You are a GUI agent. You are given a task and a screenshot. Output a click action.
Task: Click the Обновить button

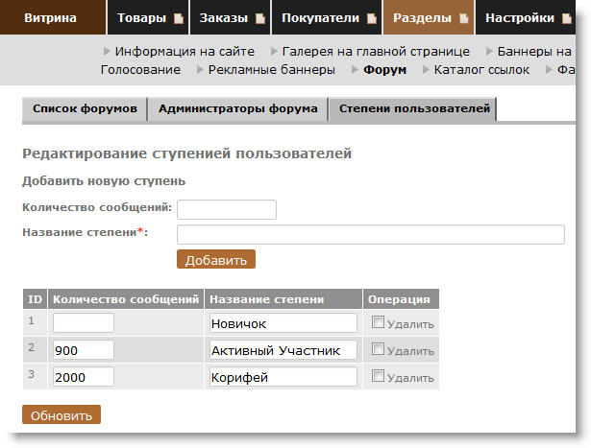point(62,414)
